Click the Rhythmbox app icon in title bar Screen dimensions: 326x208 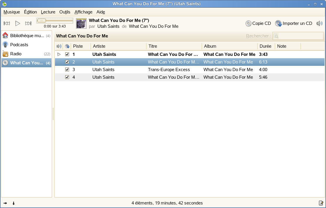pyautogui.click(x=4, y=4)
